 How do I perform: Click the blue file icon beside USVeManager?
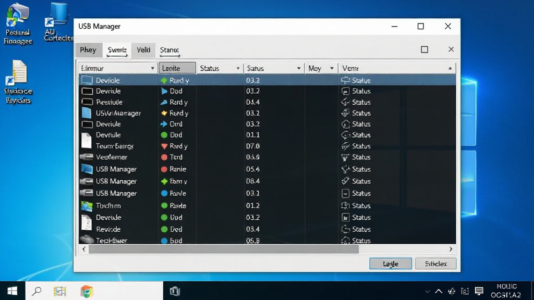[x=87, y=113]
